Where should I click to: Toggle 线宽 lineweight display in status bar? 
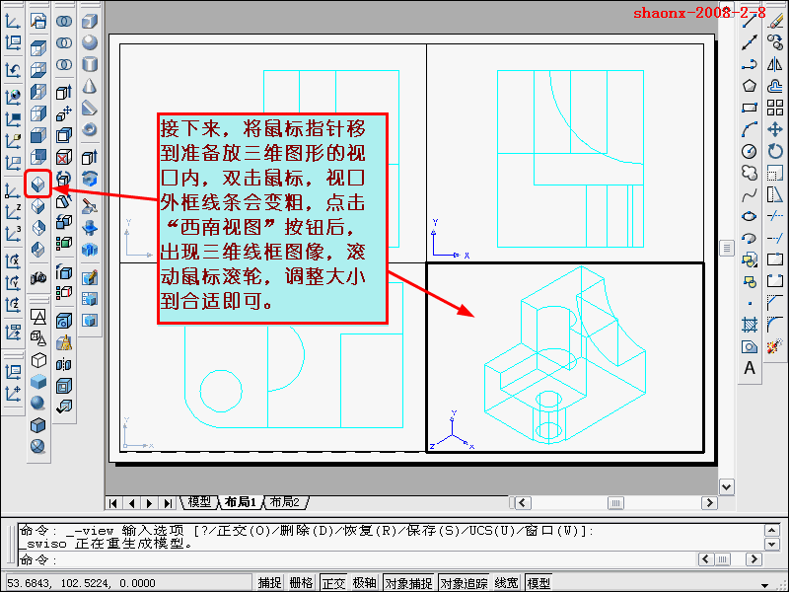click(506, 583)
